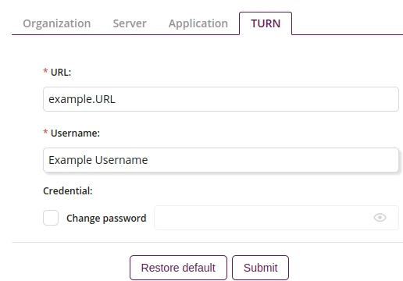The image size is (403, 281).
Task: Click the URL field label
Action: tap(61, 72)
